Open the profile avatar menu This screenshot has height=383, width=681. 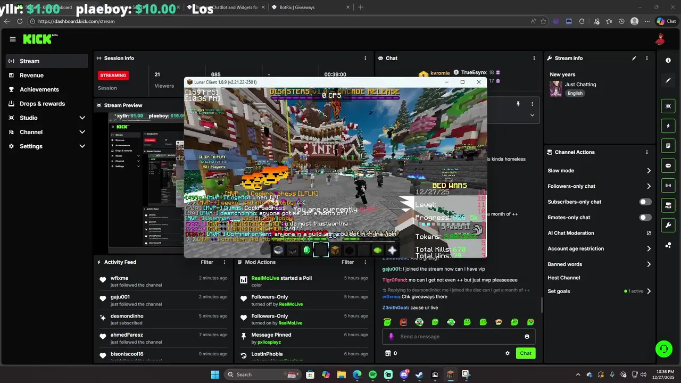click(660, 39)
